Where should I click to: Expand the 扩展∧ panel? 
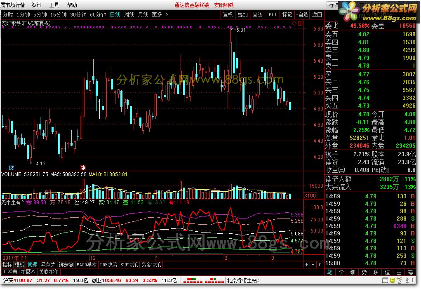(x=28, y=272)
